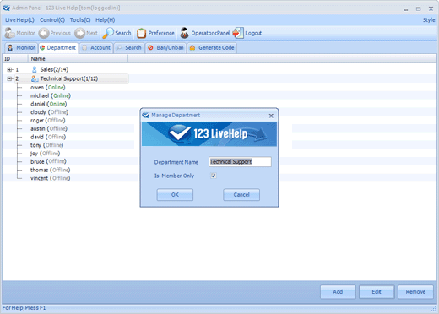Select operator joy (Offline)

(45, 154)
